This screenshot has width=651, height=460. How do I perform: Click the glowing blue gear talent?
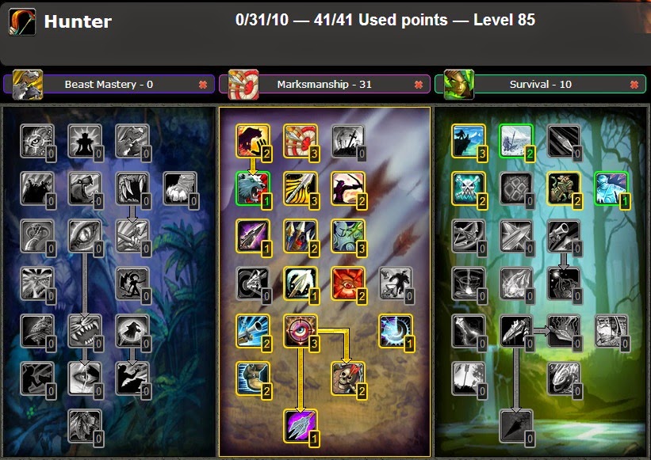pyautogui.click(x=395, y=331)
